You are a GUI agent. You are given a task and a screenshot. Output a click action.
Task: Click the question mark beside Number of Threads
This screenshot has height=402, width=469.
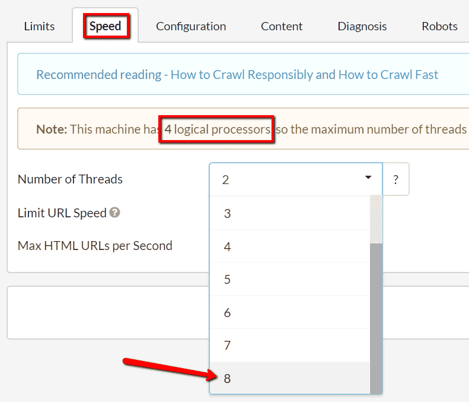395,179
